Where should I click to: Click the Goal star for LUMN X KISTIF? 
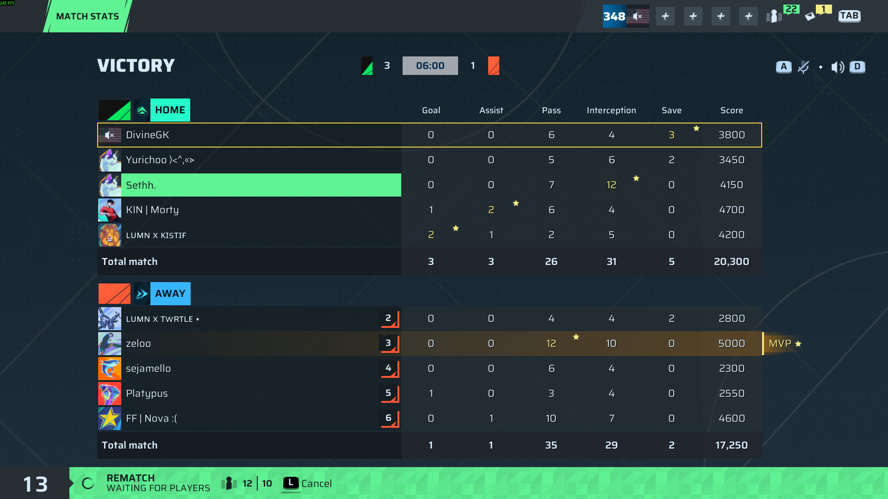[455, 228]
